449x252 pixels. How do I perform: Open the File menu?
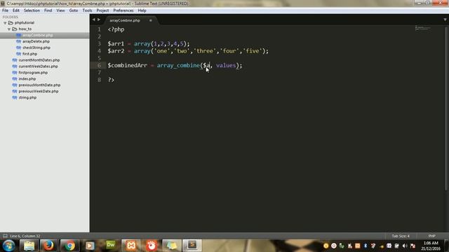click(x=5, y=10)
